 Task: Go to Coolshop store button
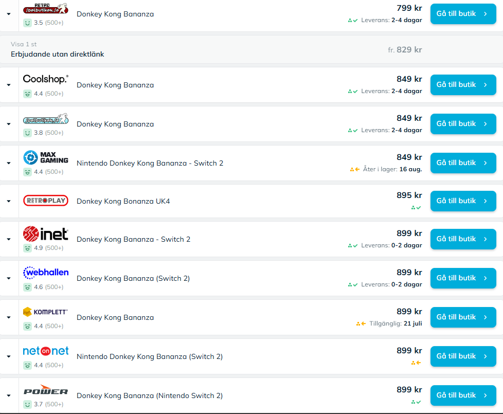[x=463, y=85]
